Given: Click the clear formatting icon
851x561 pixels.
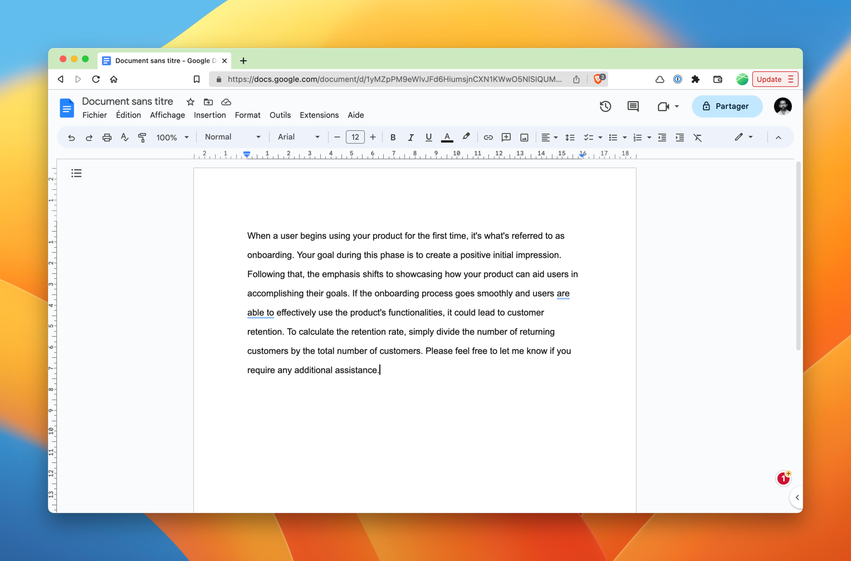Looking at the screenshot, I should (x=697, y=137).
